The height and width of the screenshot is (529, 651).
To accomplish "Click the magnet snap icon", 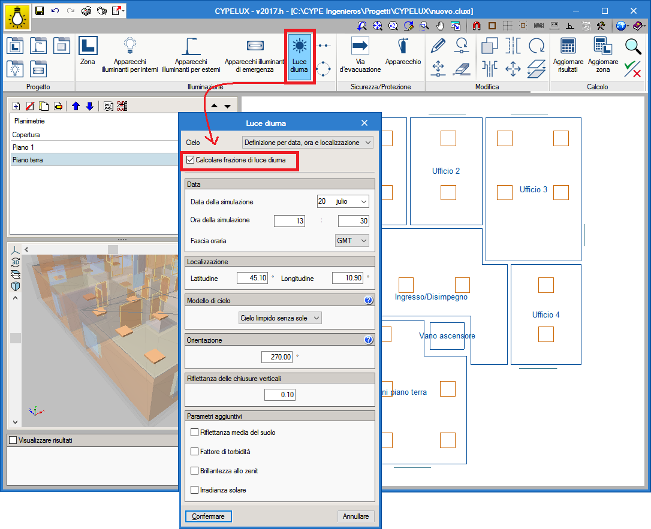I will coord(476,26).
